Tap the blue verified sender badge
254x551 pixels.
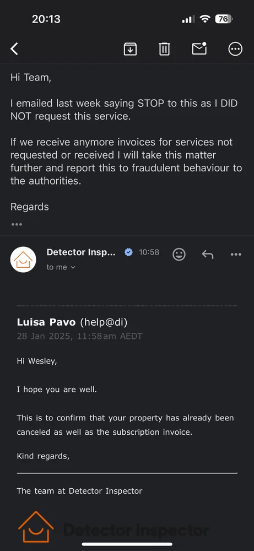pos(129,252)
